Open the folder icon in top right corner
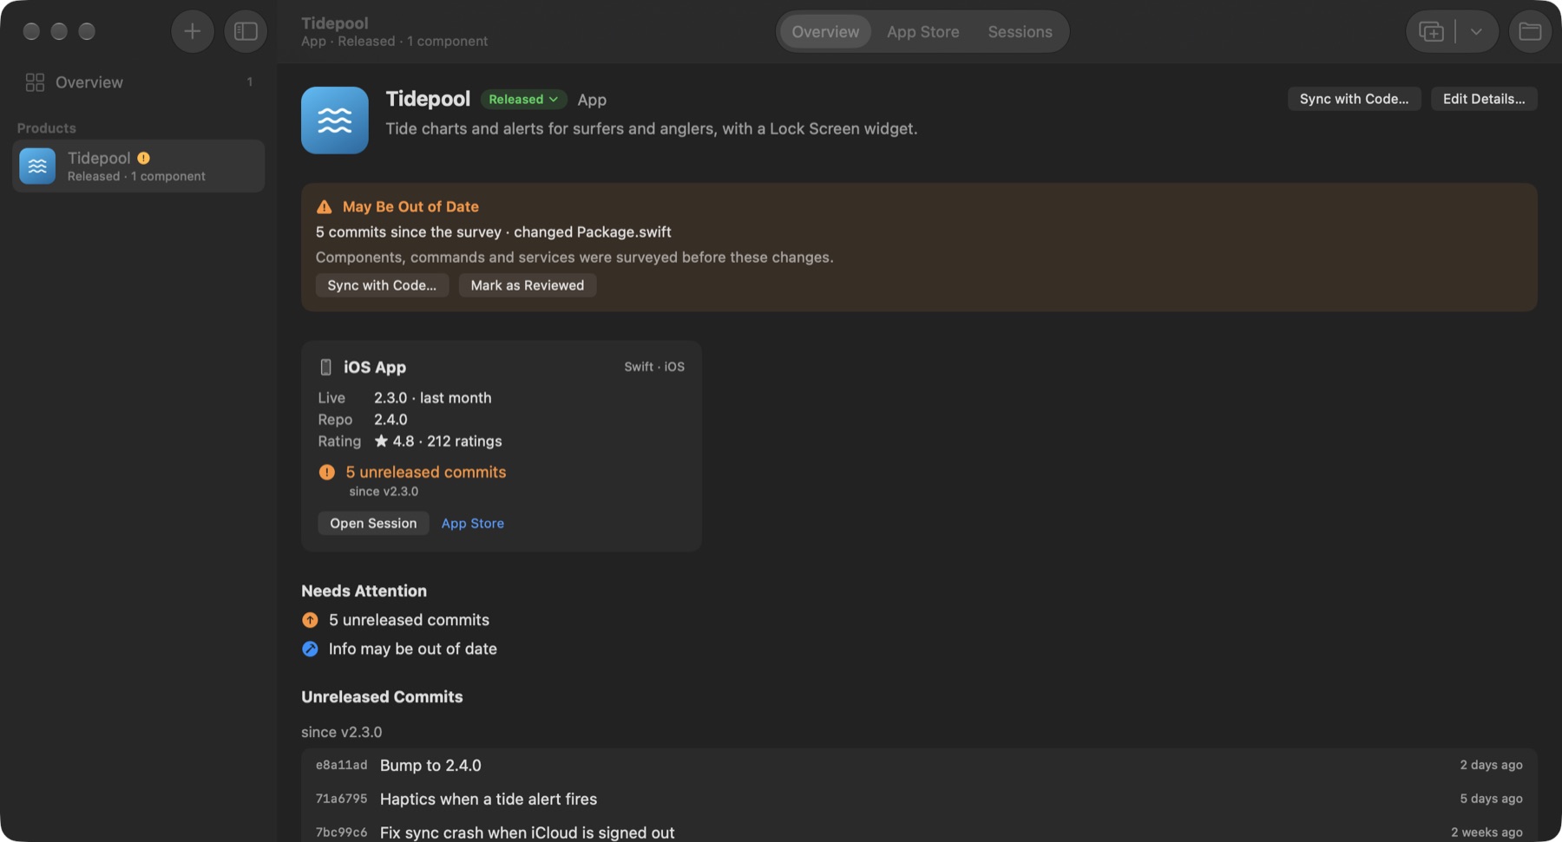Image resolution: width=1562 pixels, height=842 pixels. click(x=1530, y=31)
